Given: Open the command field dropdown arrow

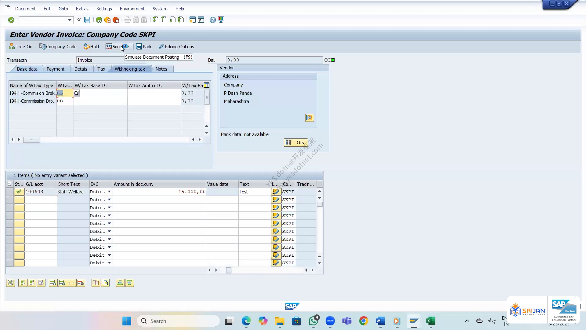Looking at the screenshot, I should (70, 20).
